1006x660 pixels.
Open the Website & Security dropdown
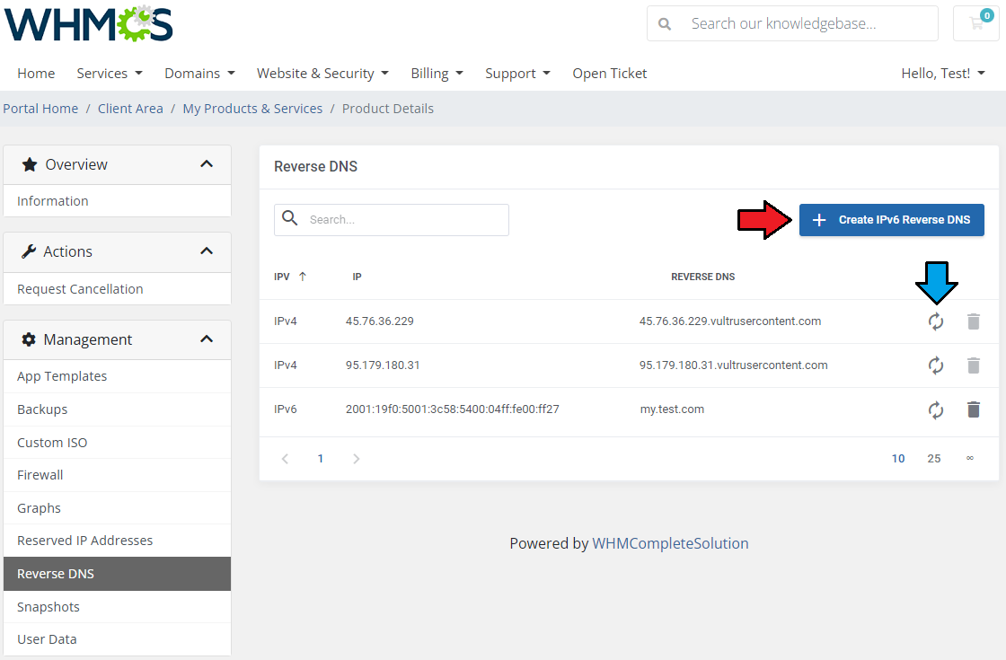(322, 74)
